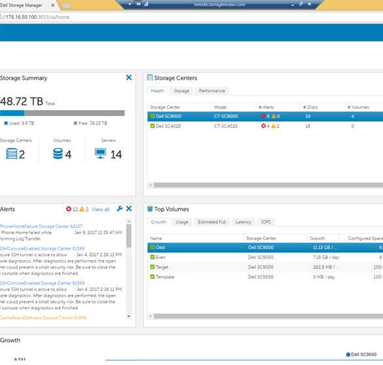Image resolution: width=383 pixels, height=365 pixels.
Task: Click the pin icon on remote session bar
Action: (x=139, y=4)
